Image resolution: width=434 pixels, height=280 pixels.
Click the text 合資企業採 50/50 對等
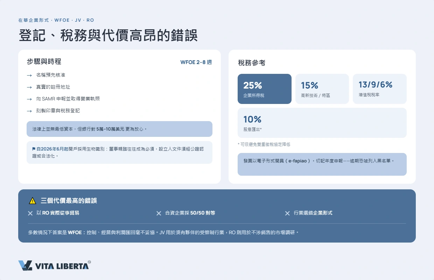[190, 213]
